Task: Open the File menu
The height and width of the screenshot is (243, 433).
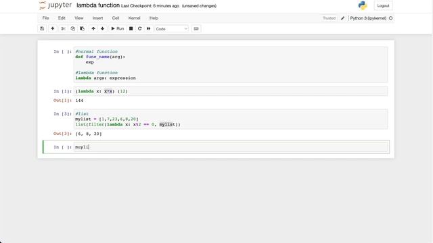Action: coord(45,18)
